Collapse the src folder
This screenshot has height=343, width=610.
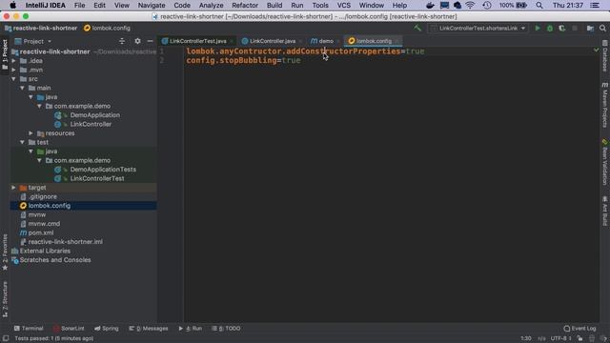14,79
